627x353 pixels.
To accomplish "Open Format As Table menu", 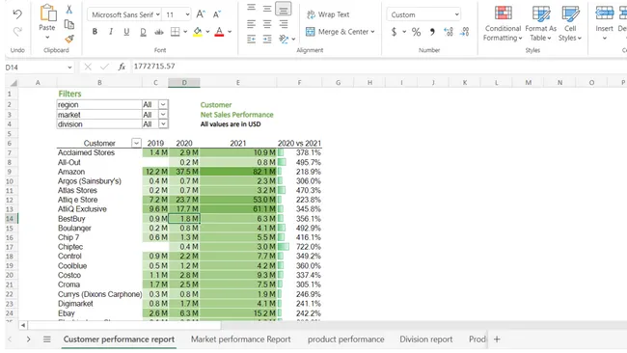I will pos(540,23).
